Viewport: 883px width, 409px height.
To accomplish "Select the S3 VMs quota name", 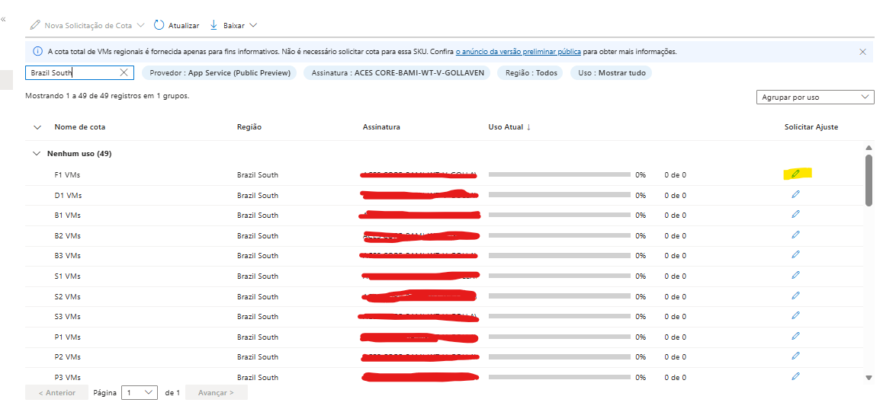I will pos(68,317).
